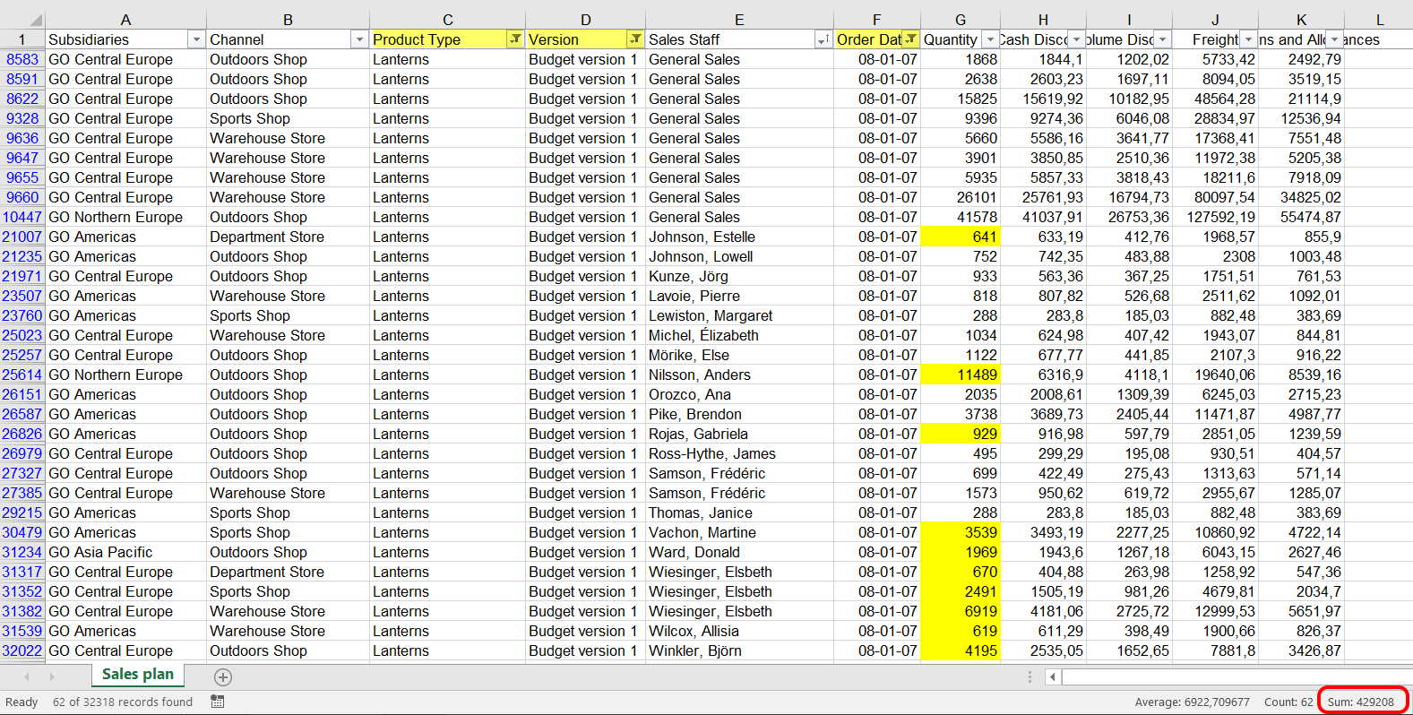Click the Sum: 429208 status value

1360,702
